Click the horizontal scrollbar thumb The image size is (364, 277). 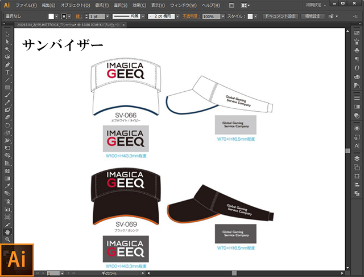(x=234, y=273)
